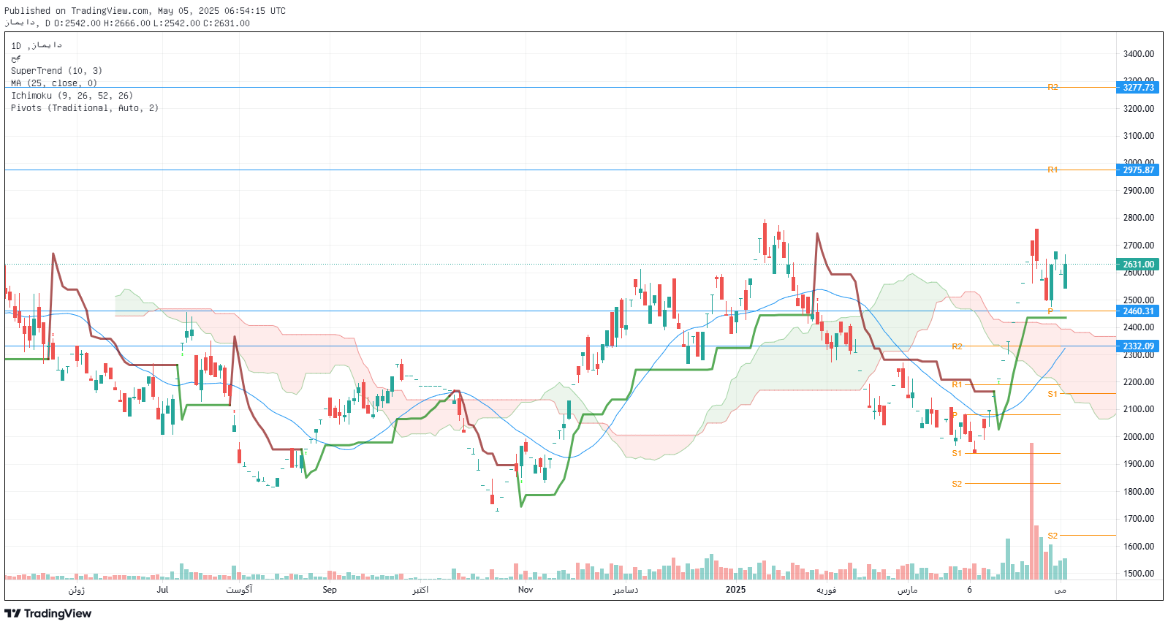Viewport: 1168px width, 627px height.
Task: Click the 1600.00 price axis tick
Action: 1139,547
